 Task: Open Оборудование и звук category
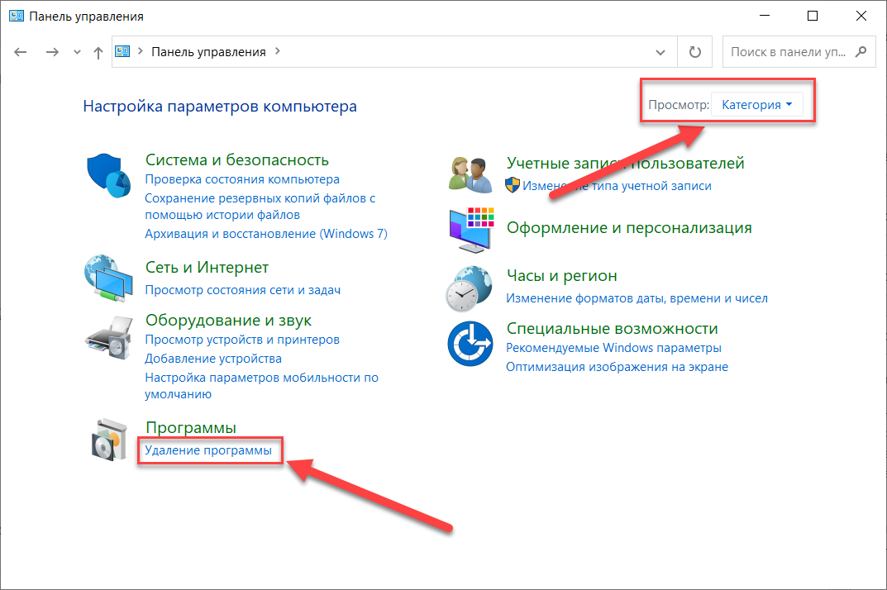(228, 320)
